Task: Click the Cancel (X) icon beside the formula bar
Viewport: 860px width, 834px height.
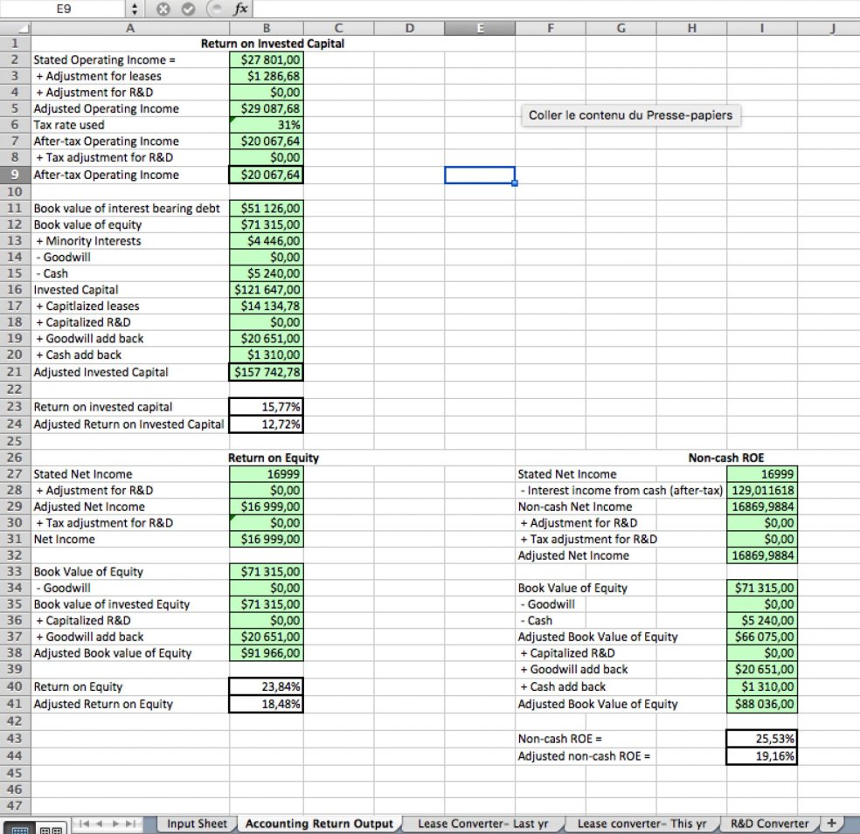Action: (x=164, y=9)
